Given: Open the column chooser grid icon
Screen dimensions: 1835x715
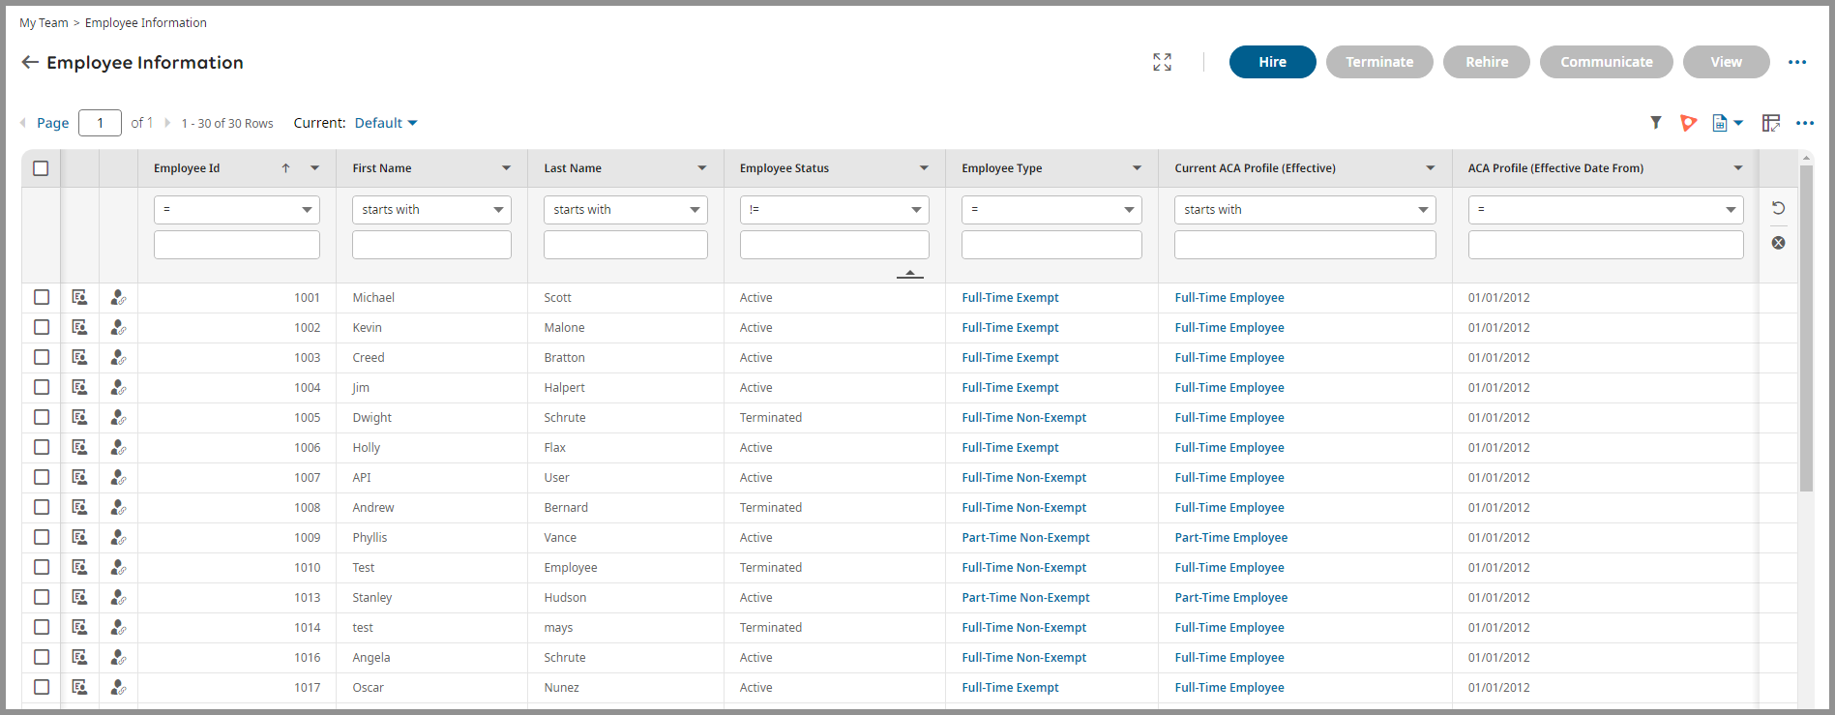Looking at the screenshot, I should [1771, 123].
